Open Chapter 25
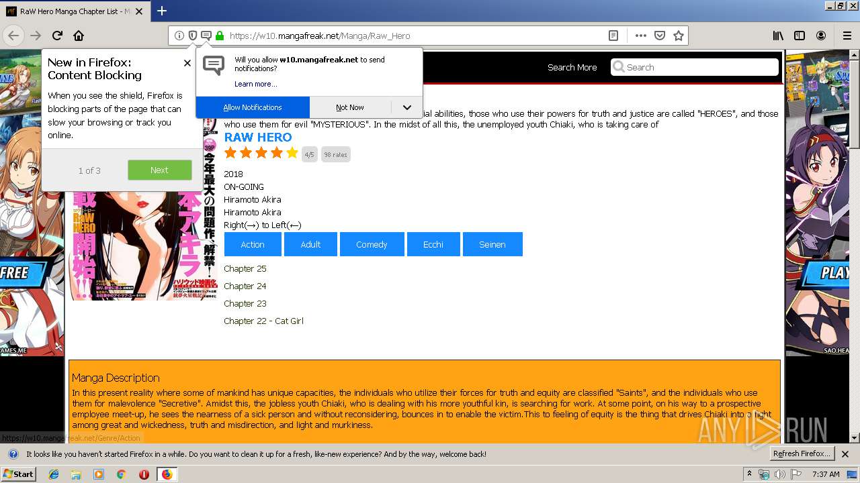The height and width of the screenshot is (483, 860). (245, 268)
